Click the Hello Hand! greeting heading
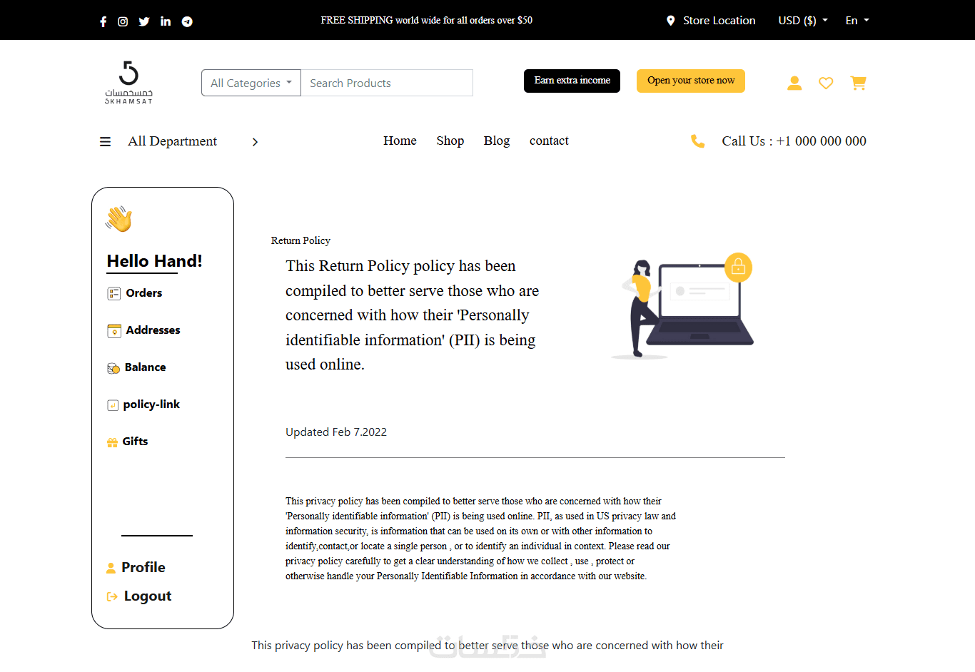 154,261
